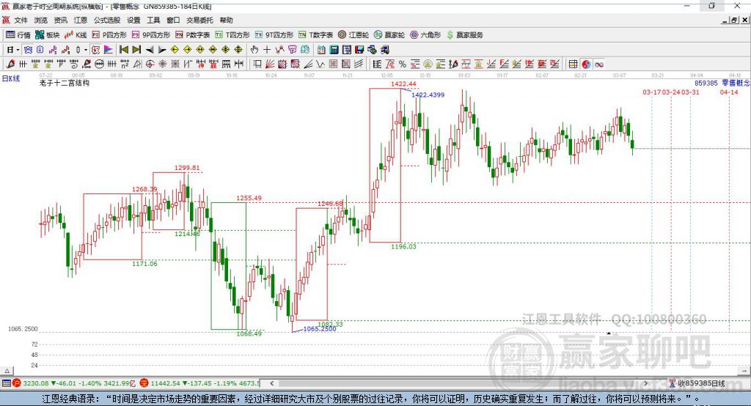This screenshot has height=406, width=751.
Task: Click horizontal scrollbar left arrow
Action: click(272, 383)
